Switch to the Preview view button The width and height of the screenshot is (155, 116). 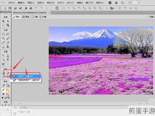[26, 17]
